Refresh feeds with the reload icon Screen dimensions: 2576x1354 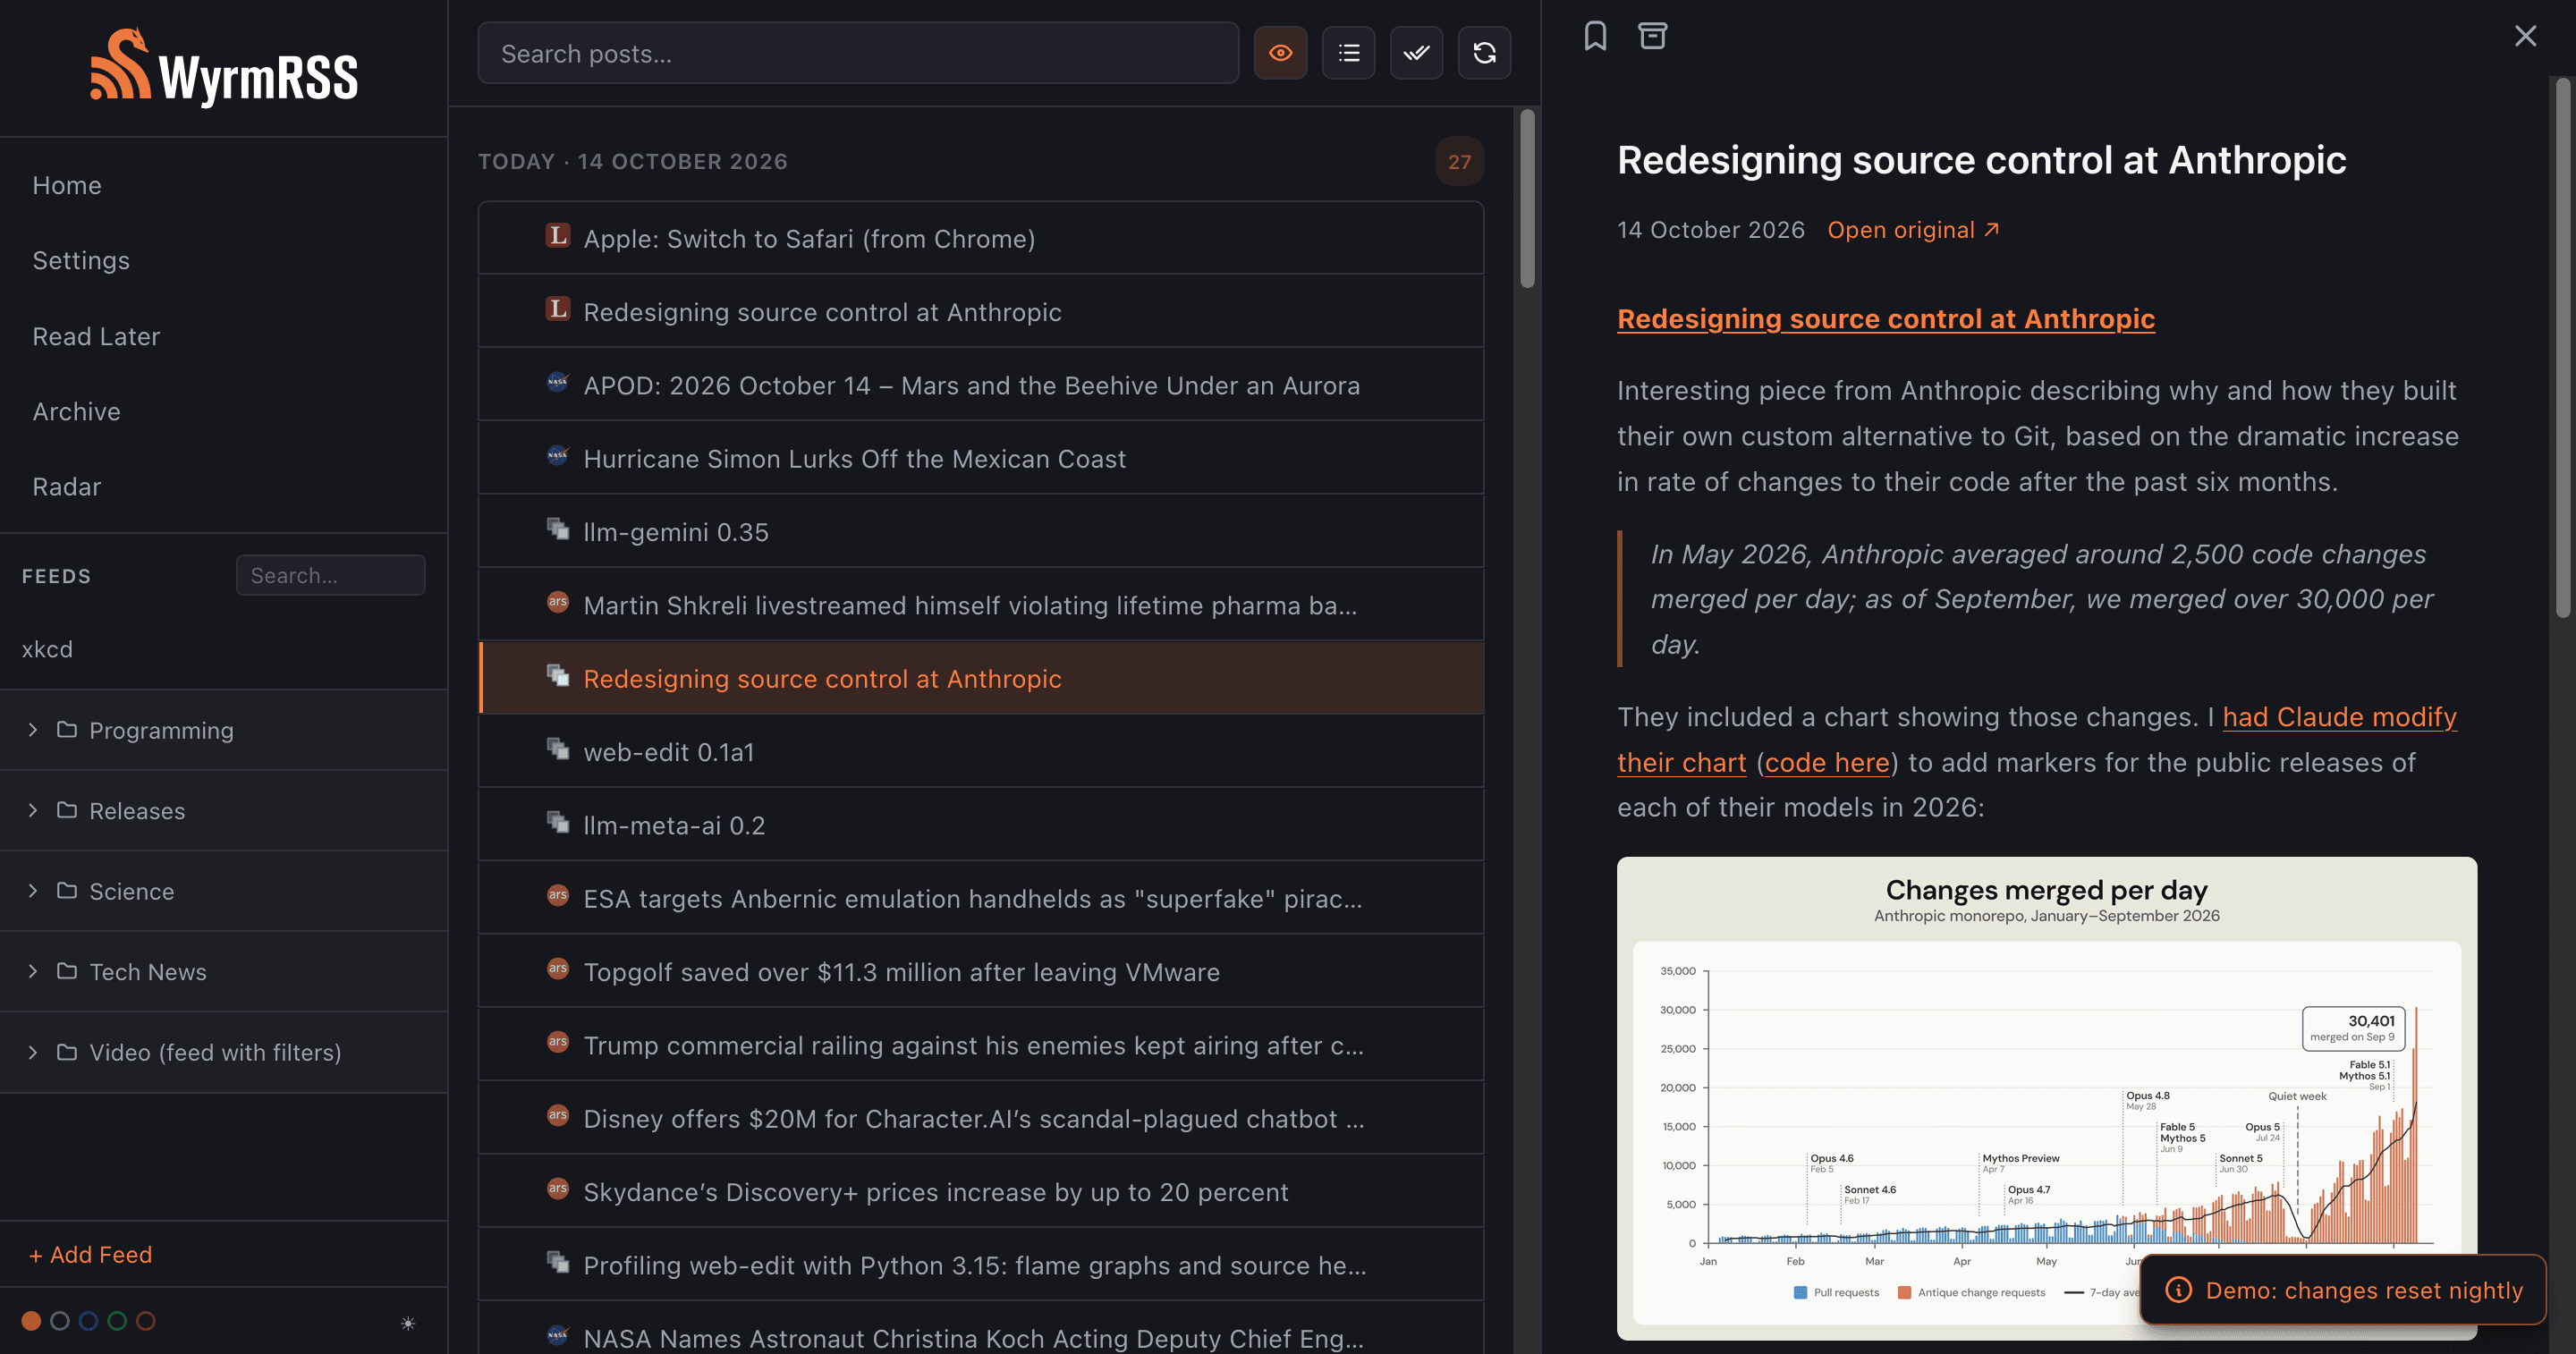pos(1484,53)
